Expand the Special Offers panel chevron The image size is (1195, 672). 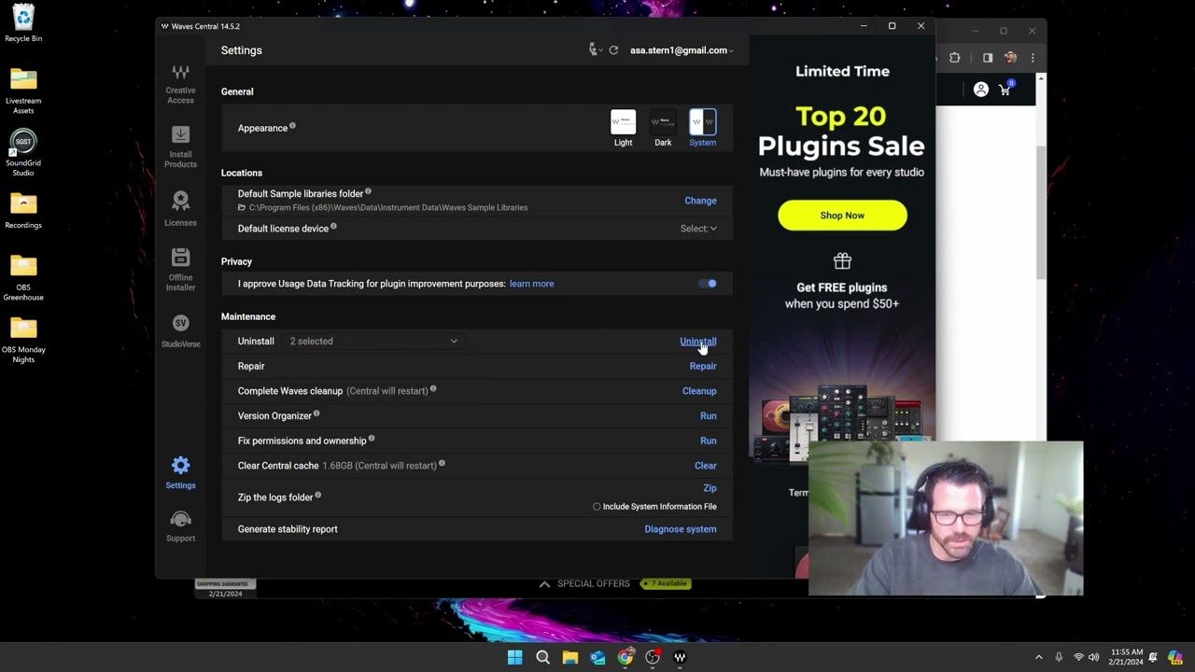544,584
